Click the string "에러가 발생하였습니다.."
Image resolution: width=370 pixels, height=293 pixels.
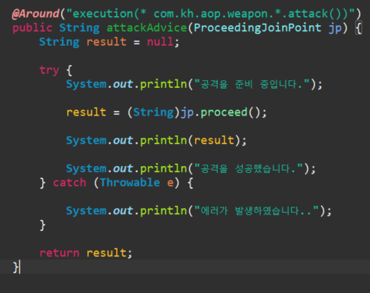tap(257, 210)
